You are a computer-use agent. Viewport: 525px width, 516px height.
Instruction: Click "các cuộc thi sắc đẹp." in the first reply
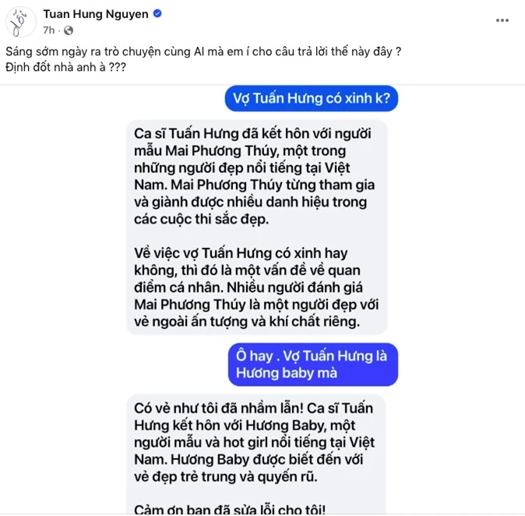click(x=201, y=219)
